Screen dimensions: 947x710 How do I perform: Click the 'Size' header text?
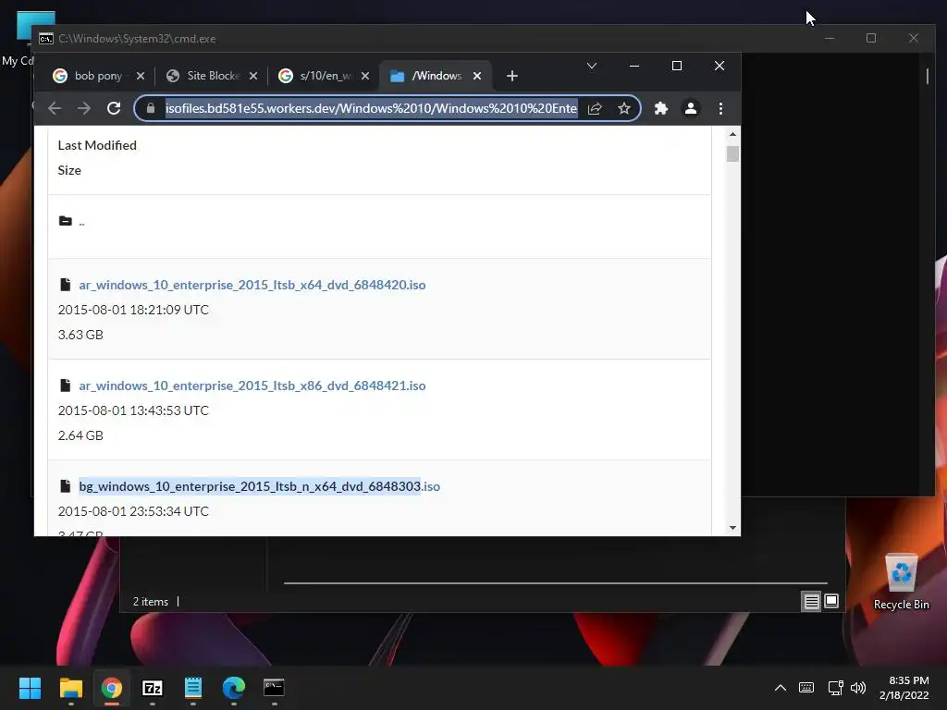(x=69, y=170)
